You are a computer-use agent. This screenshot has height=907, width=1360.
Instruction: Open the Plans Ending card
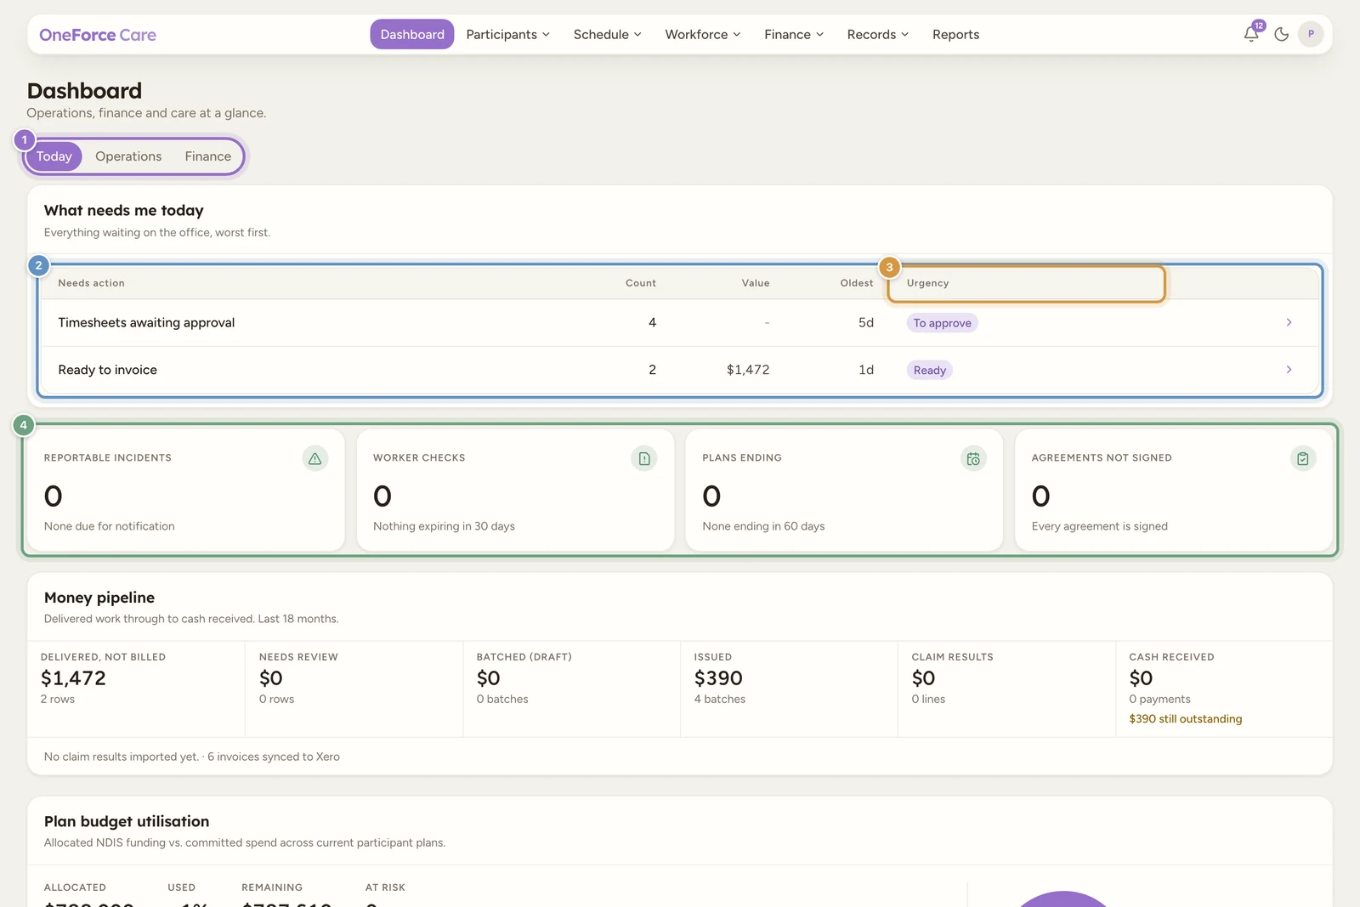tap(844, 490)
